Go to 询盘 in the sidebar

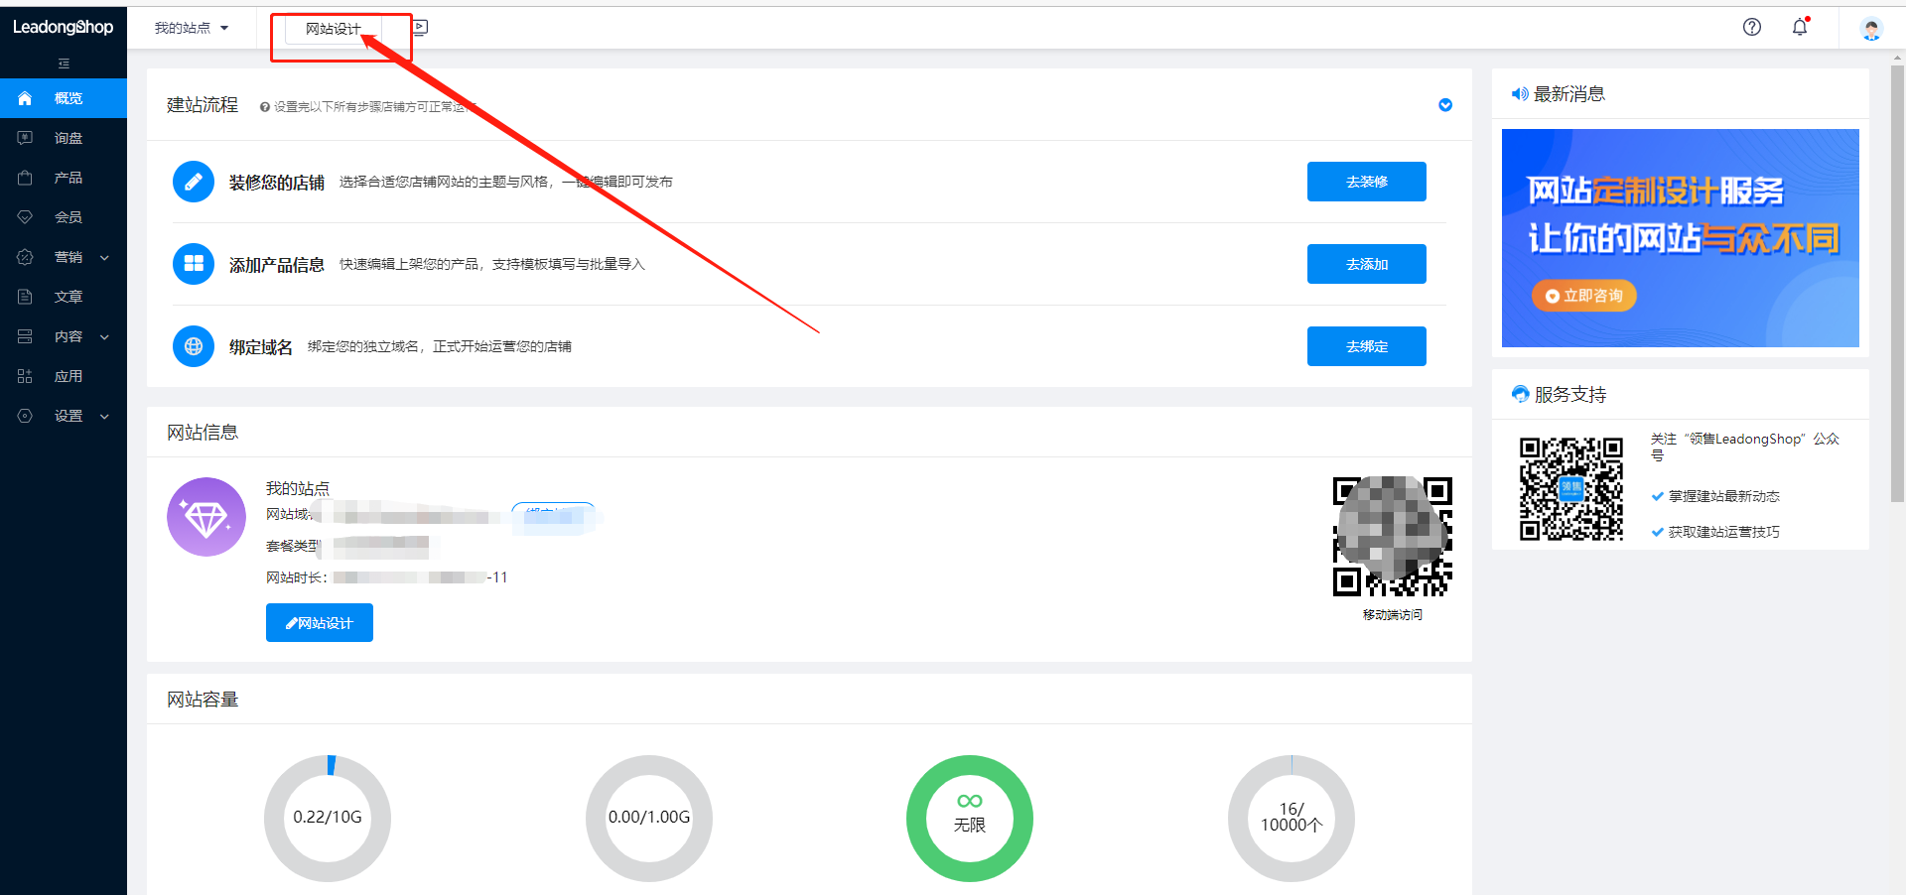[68, 138]
